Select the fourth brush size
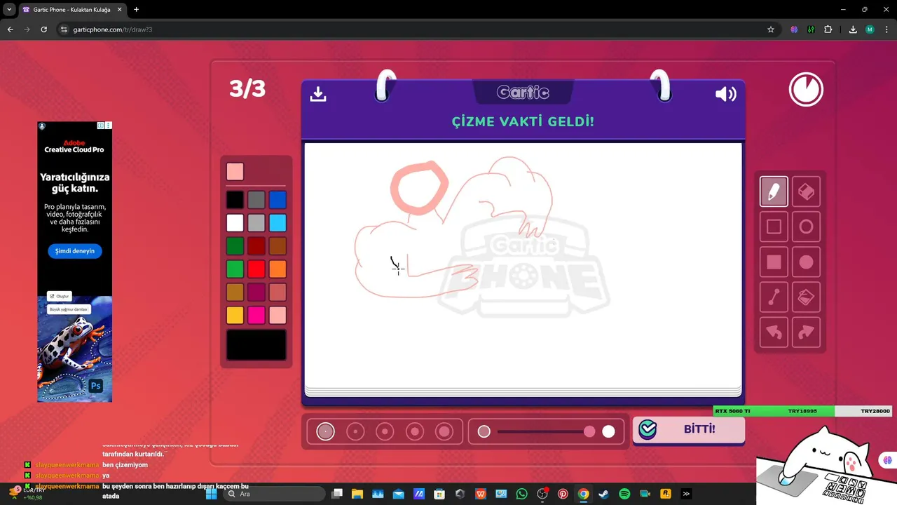This screenshot has width=897, height=505. point(415,431)
